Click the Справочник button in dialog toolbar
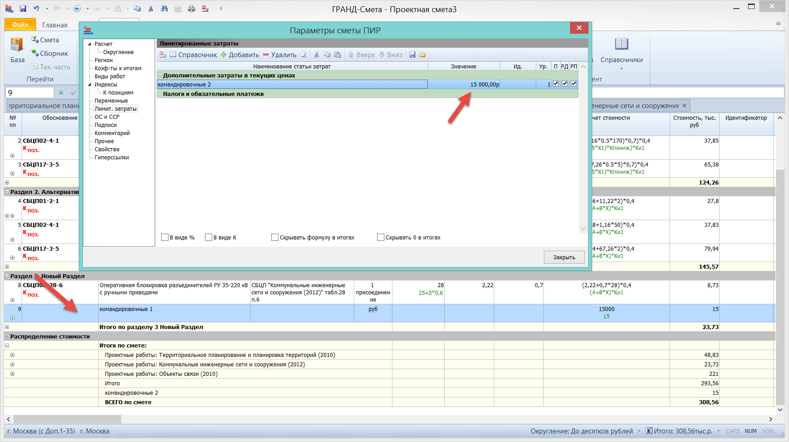 (x=194, y=55)
